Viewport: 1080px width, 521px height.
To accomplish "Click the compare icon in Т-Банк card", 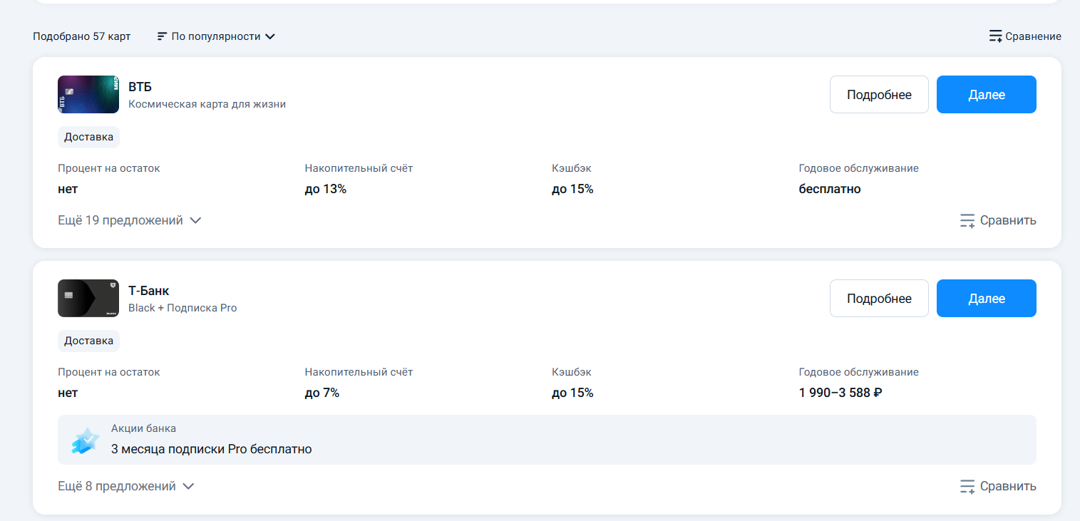I will click(x=967, y=487).
